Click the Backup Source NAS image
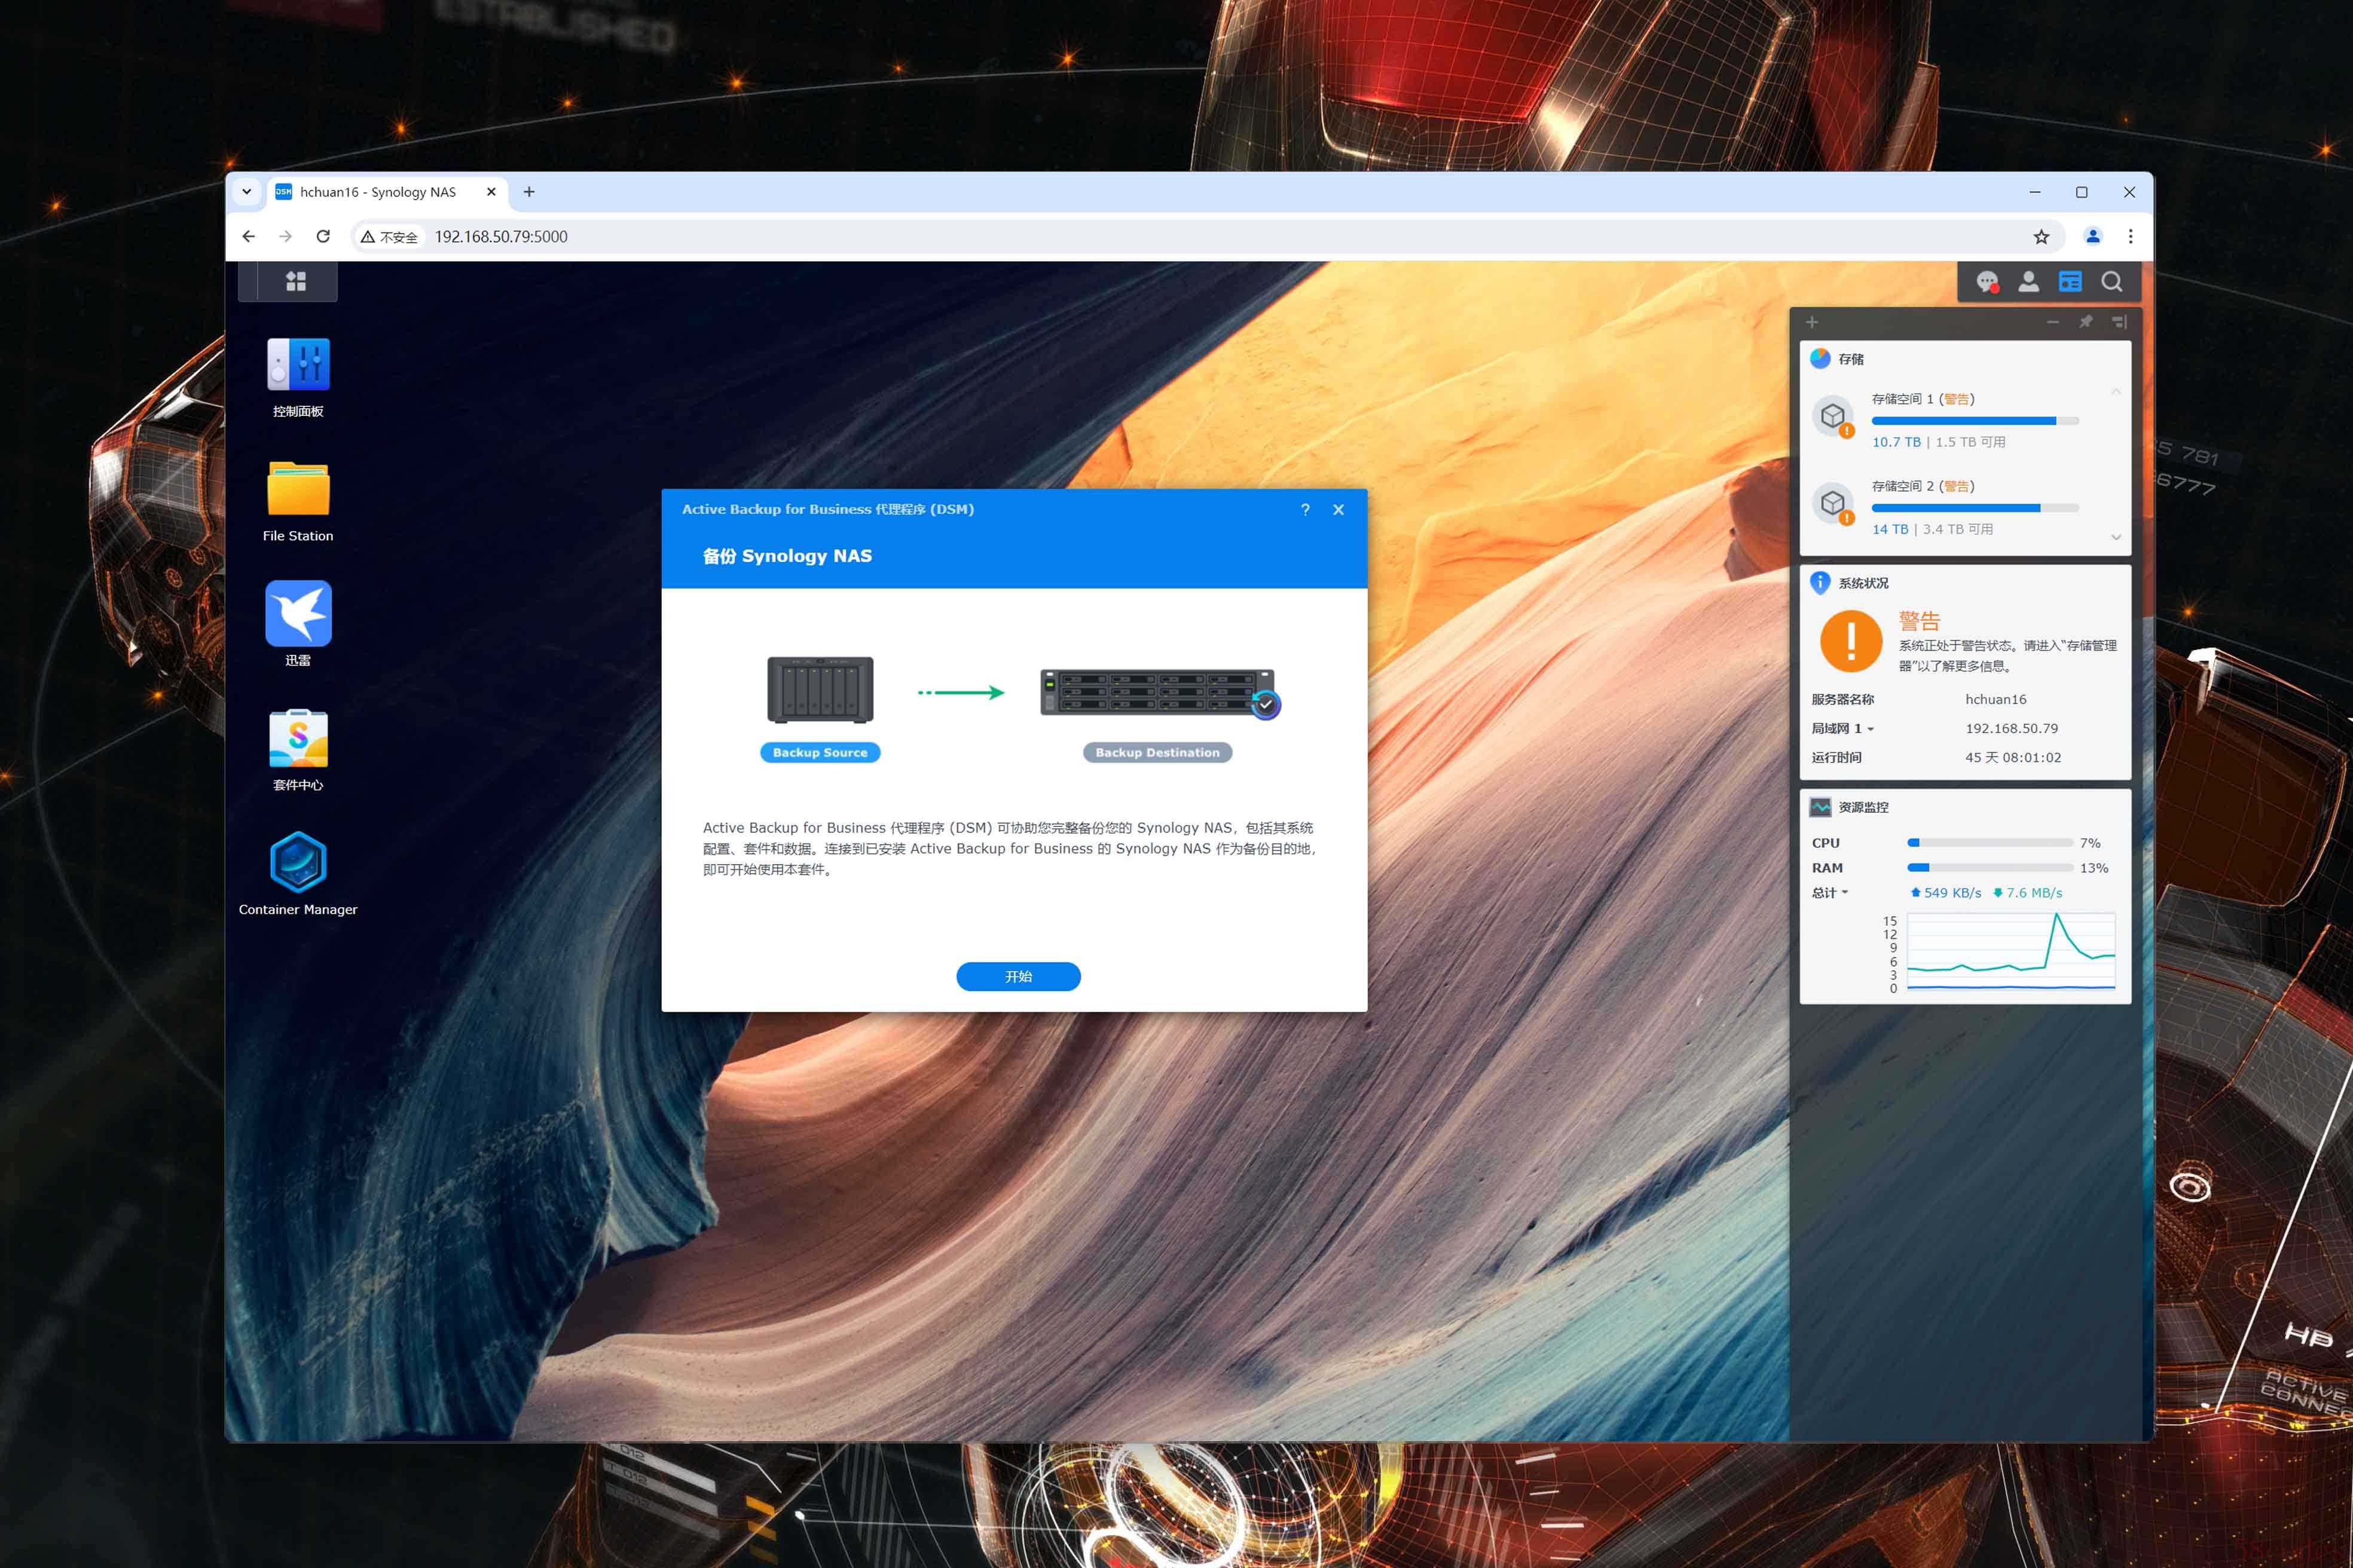The height and width of the screenshot is (1568, 2353). 820,689
